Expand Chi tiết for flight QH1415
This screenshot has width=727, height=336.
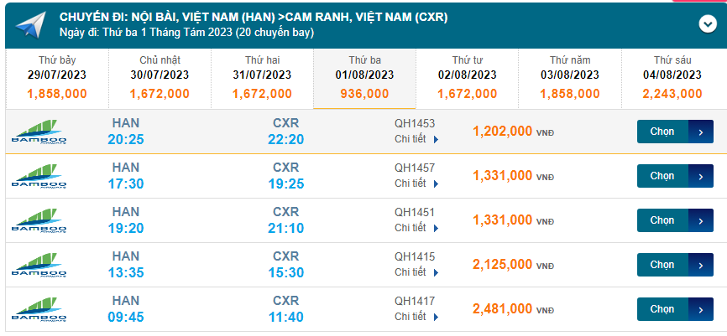416,272
